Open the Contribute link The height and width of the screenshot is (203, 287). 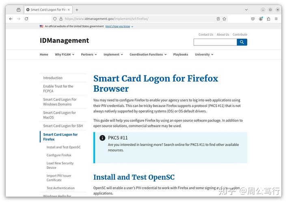coord(240,35)
